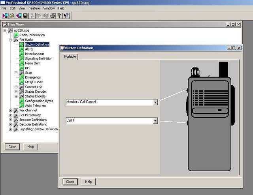Select Contact List tree item label
The width and height of the screenshot is (253, 195).
pos(33,87)
